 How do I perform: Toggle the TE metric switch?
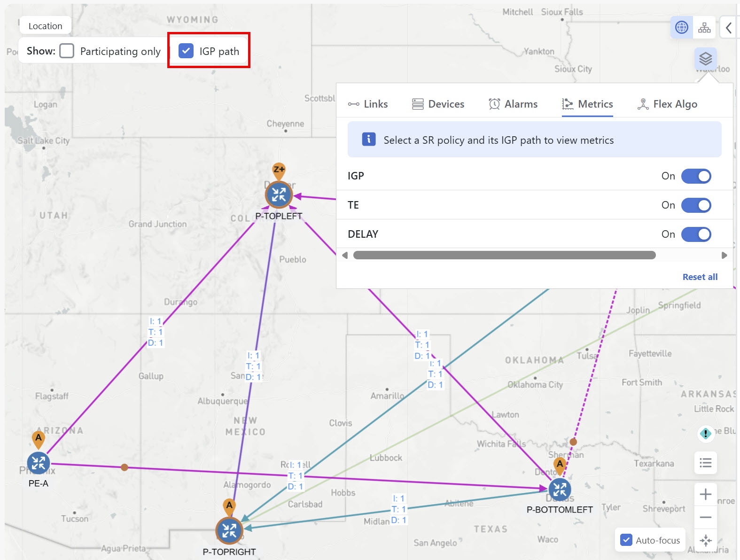coord(696,205)
